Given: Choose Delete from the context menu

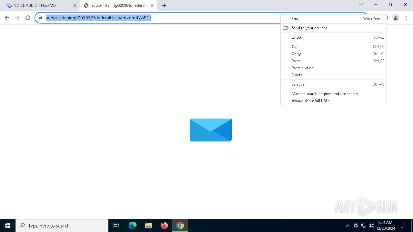Looking at the screenshot, I should pyautogui.click(x=334, y=75).
